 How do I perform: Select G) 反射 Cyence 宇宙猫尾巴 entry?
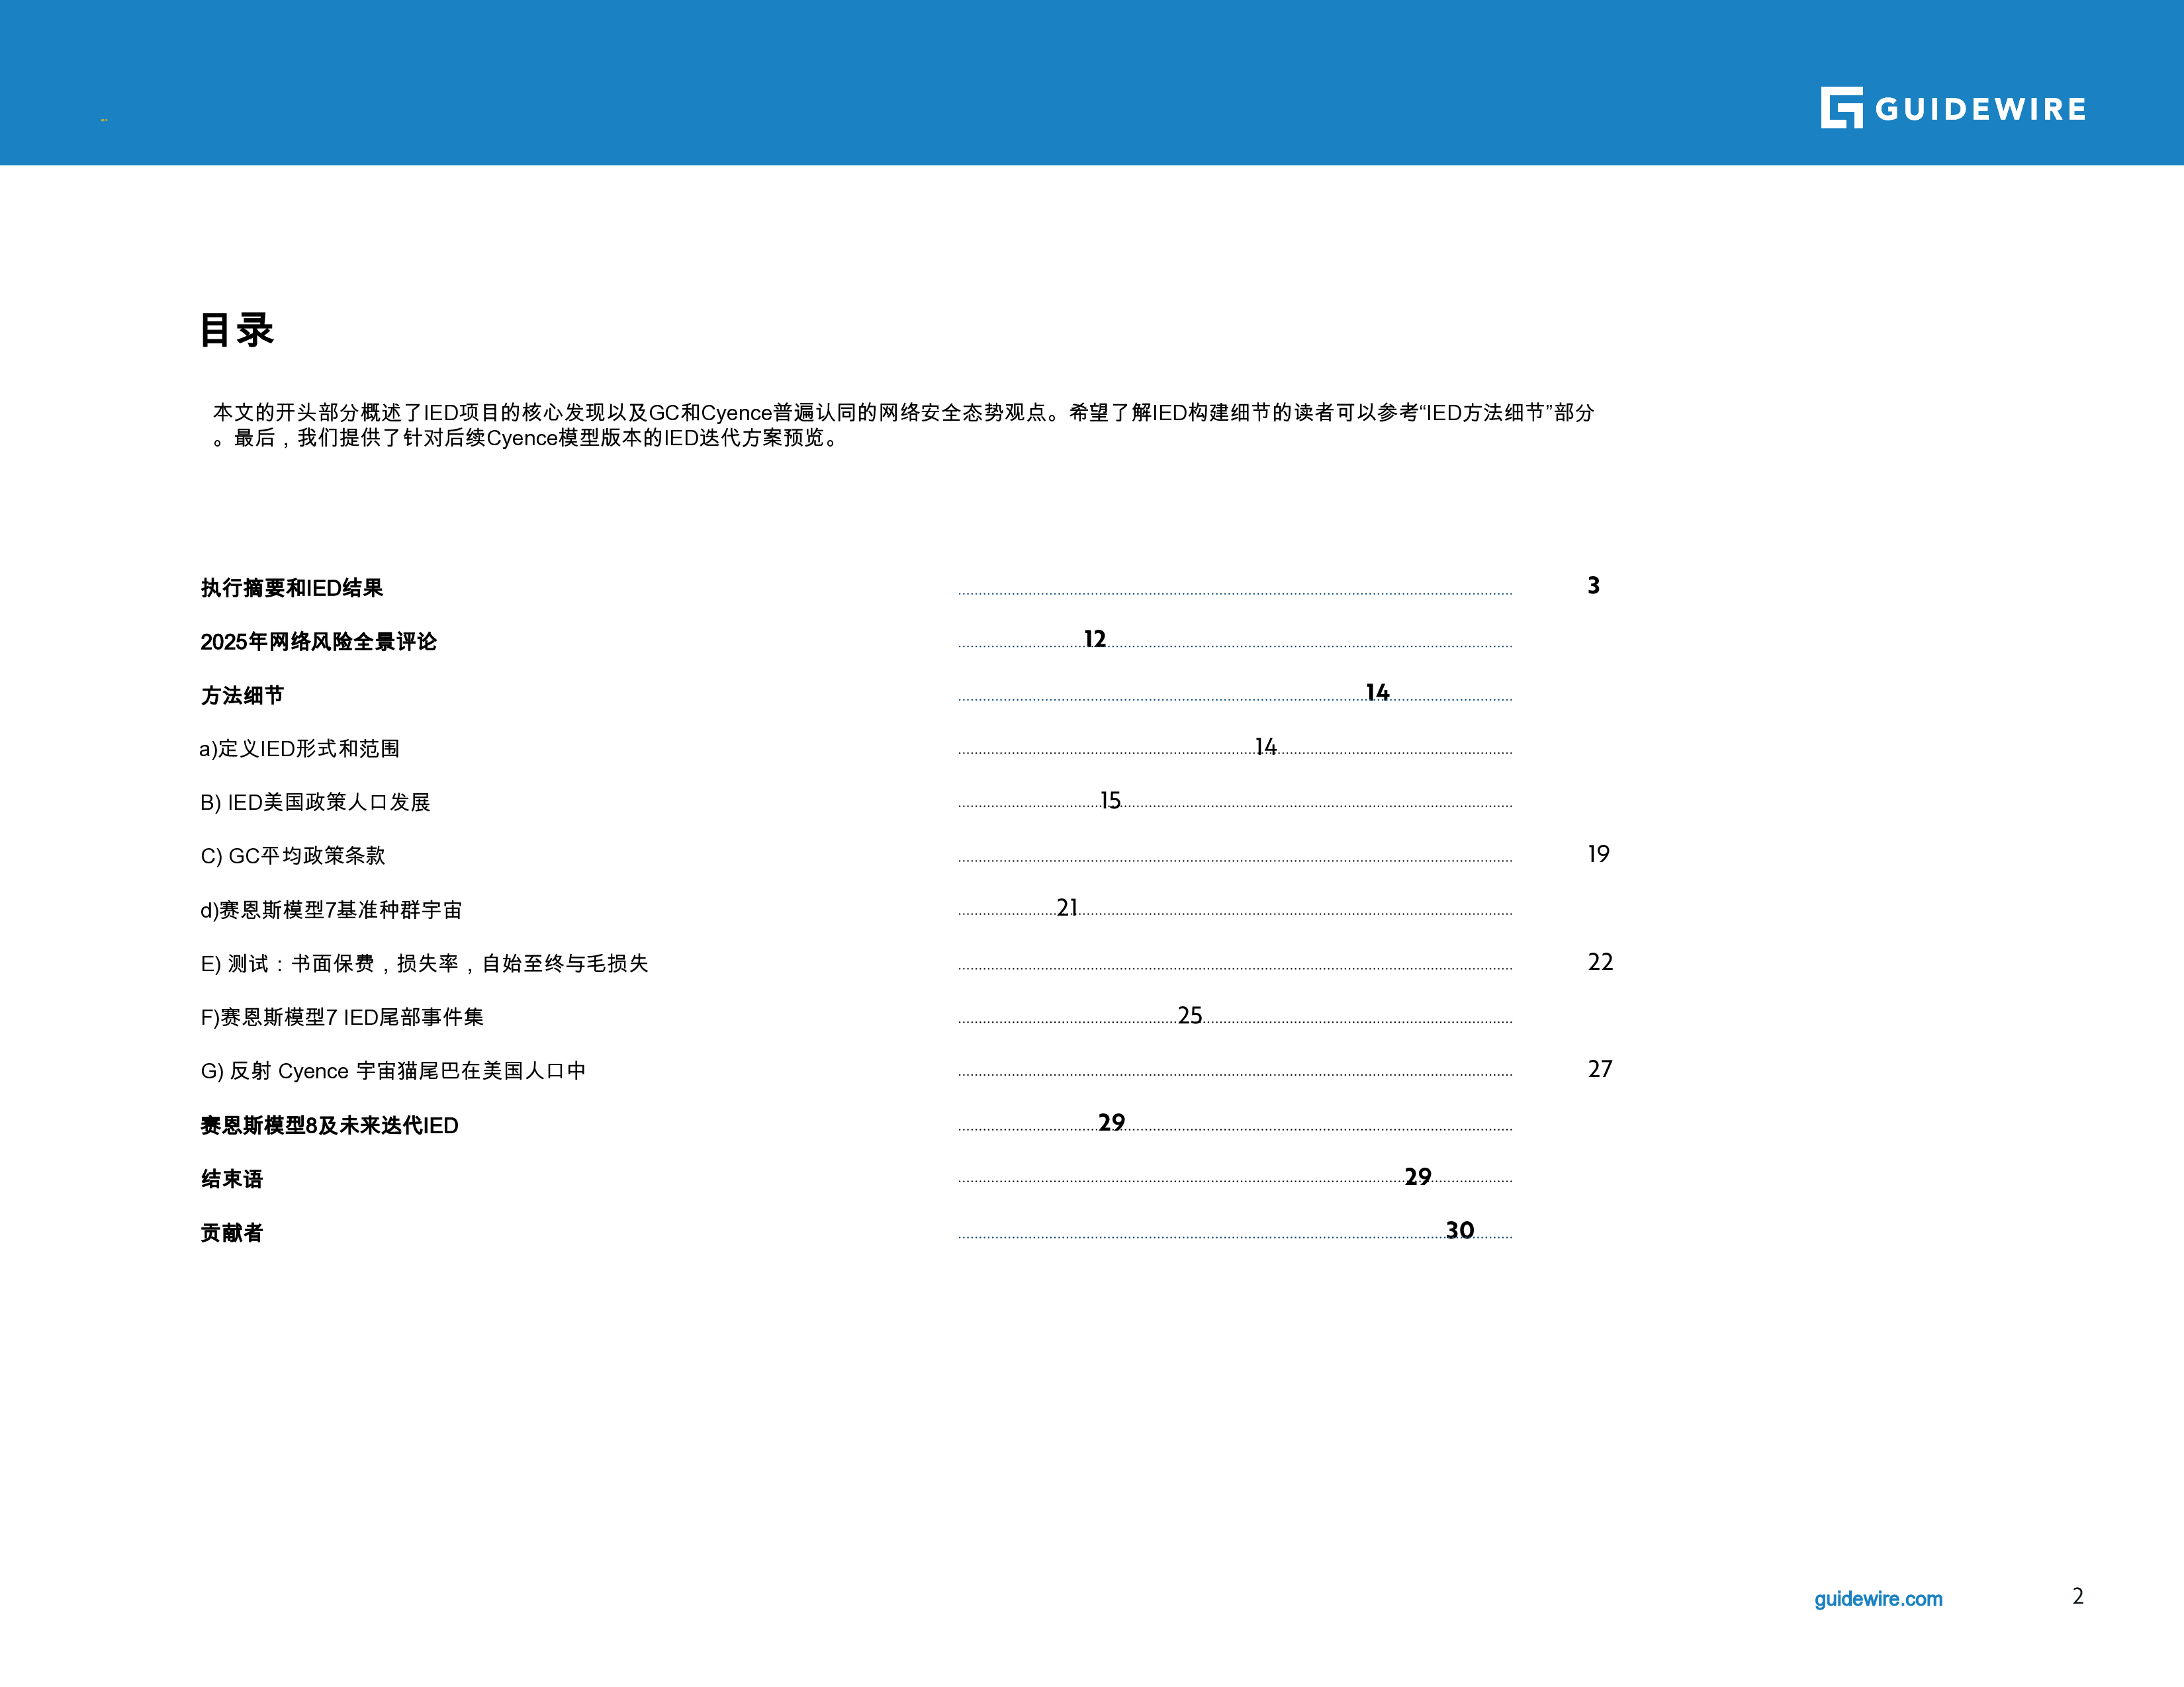393,1071
